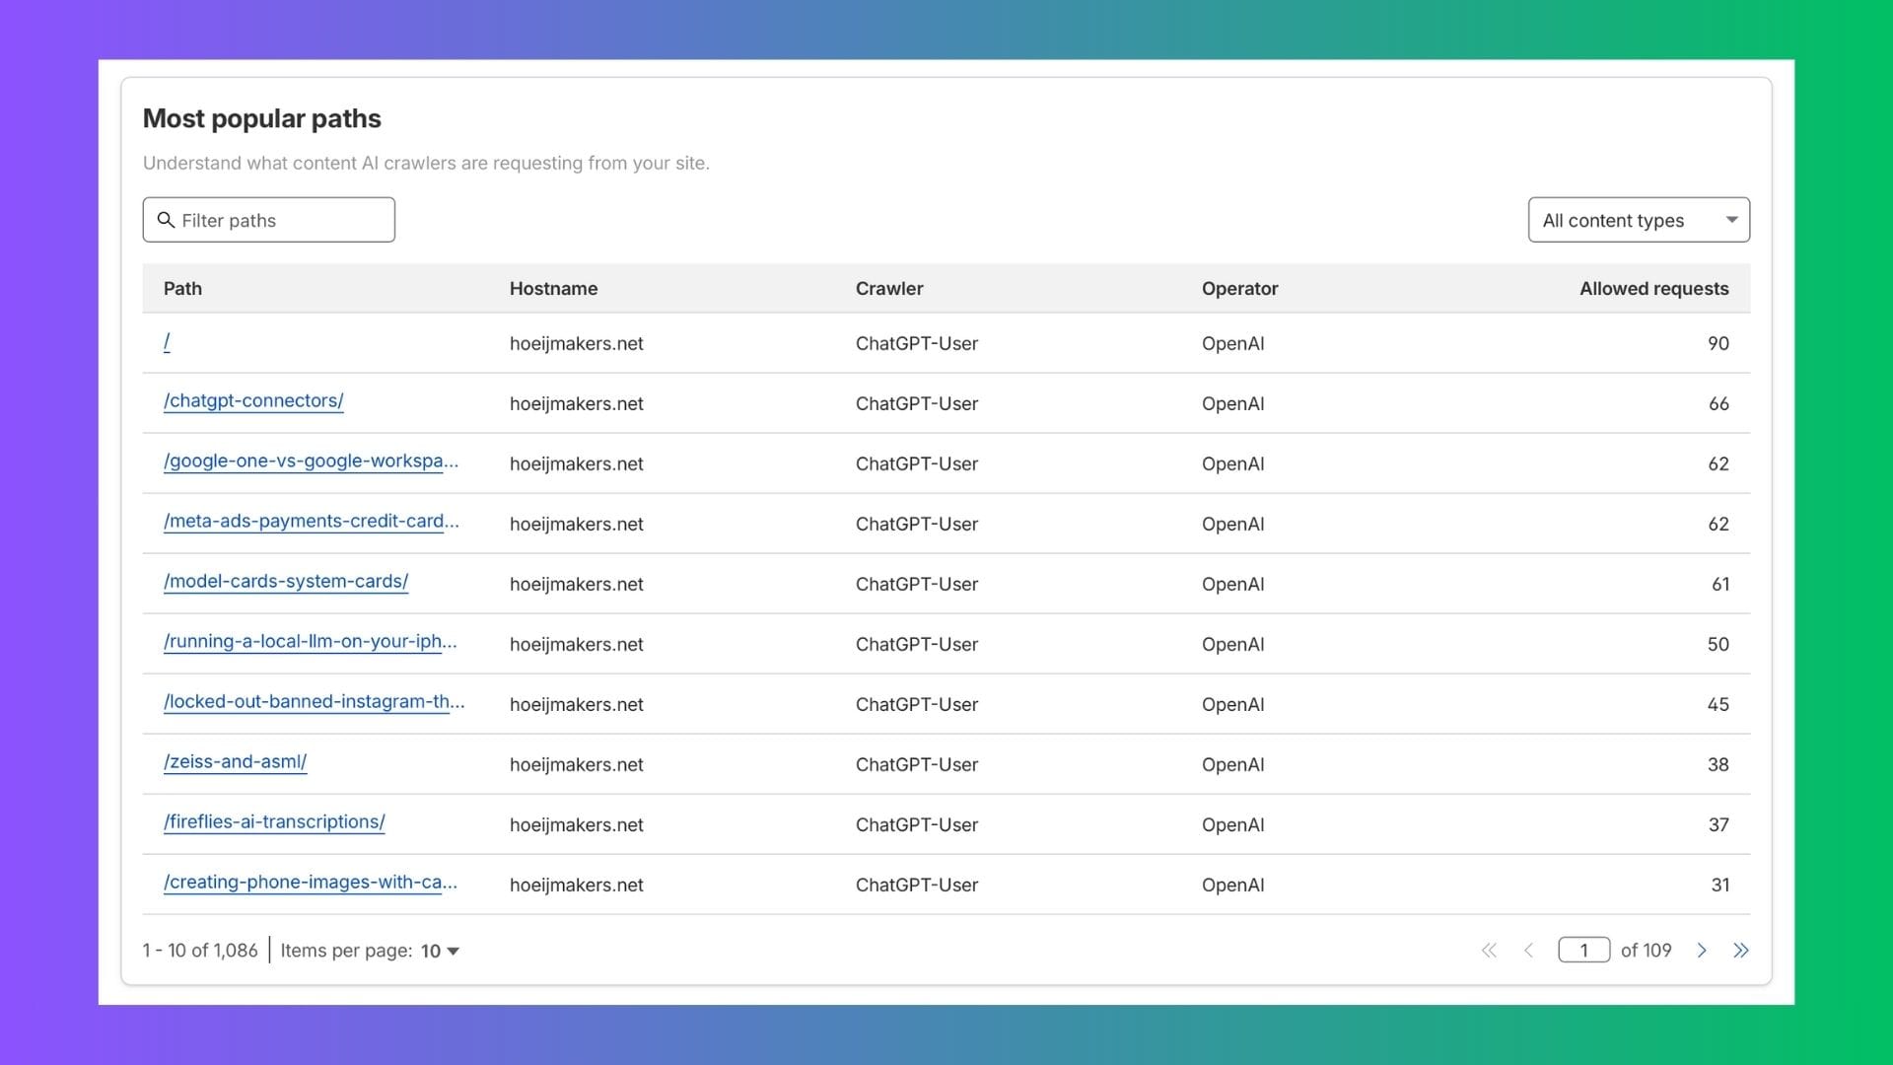Go to the previous page chevron
This screenshot has height=1065, width=1893.
tap(1529, 951)
